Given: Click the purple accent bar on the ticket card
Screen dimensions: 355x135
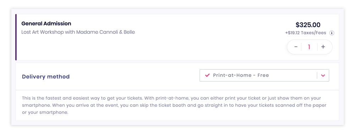Looking at the screenshot, I should [x=16, y=37].
